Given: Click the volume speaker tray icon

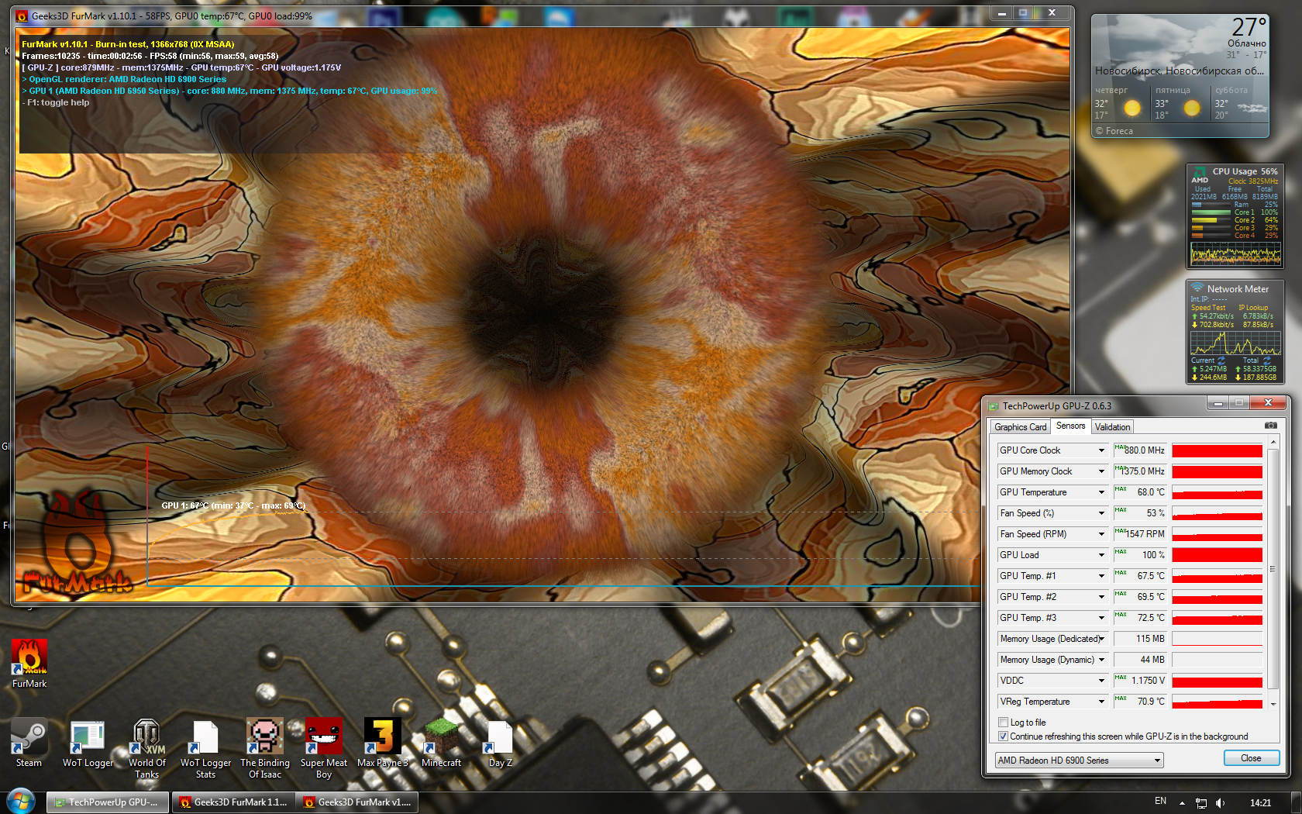Looking at the screenshot, I should [1221, 802].
